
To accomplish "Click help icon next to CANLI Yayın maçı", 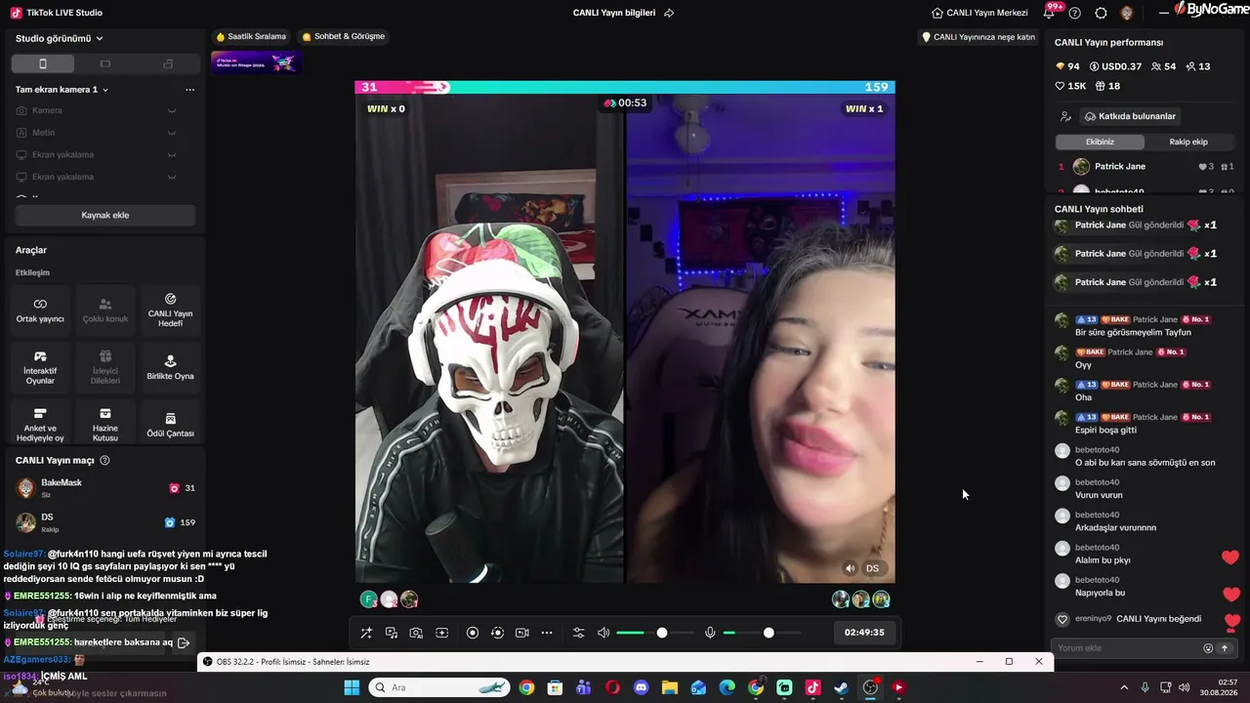I will (x=104, y=460).
